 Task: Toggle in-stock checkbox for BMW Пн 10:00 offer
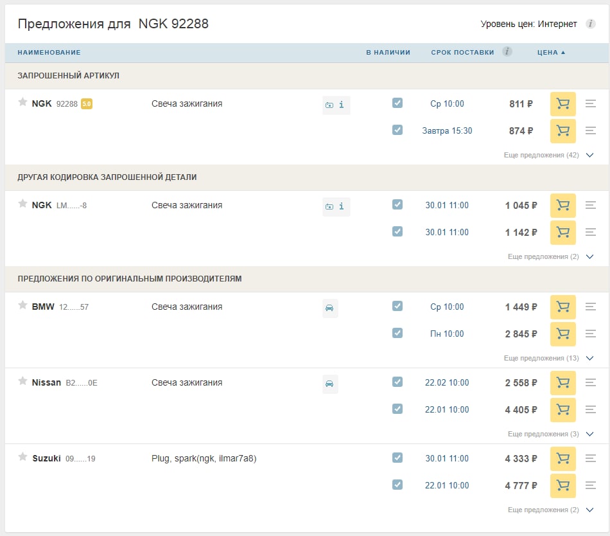pyautogui.click(x=397, y=333)
